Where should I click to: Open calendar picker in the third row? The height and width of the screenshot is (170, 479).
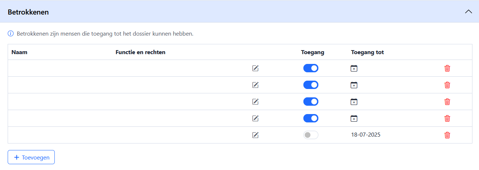354,102
